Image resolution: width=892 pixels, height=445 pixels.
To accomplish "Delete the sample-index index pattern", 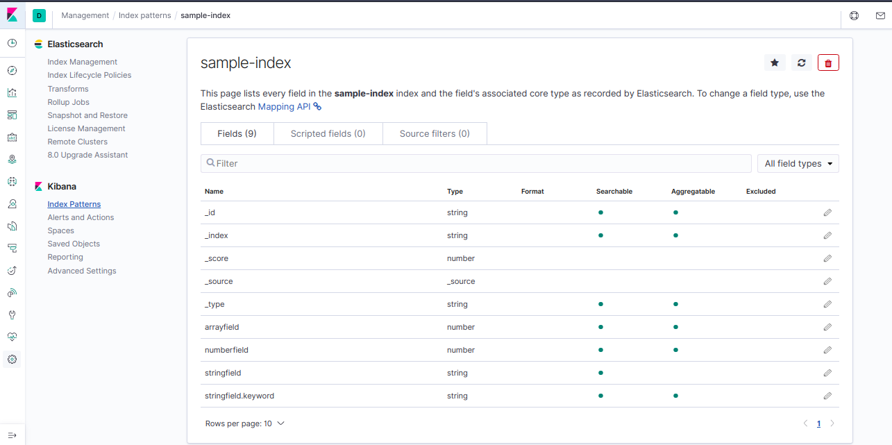I will tap(827, 62).
